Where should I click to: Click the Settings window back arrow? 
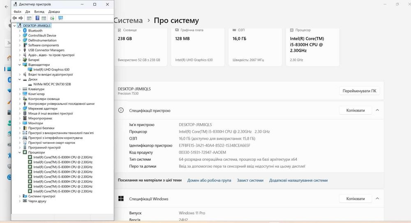pos(6,7)
